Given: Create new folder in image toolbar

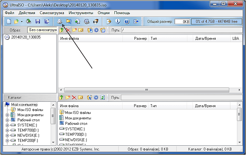Looking at the screenshot, I should [x=74, y=30].
